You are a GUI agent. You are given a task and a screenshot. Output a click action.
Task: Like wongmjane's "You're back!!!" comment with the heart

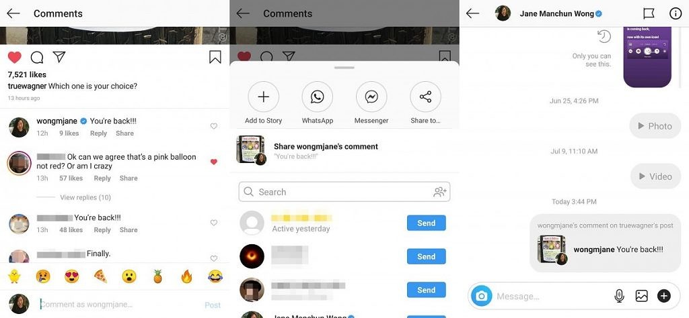tap(213, 126)
